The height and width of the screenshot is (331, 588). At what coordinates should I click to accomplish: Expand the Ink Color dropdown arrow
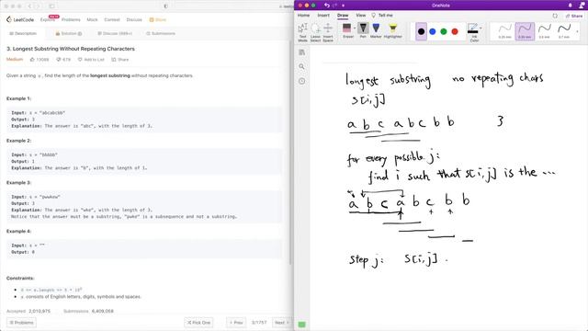coord(481,29)
